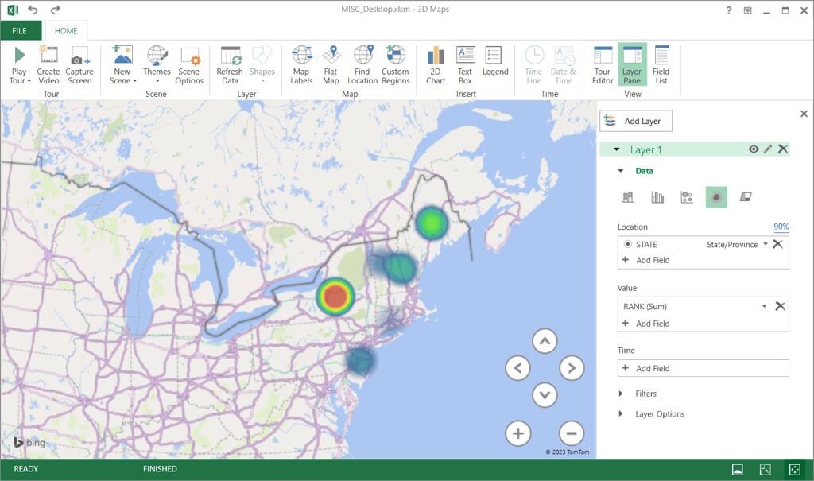Open the State/Province type dropdown
The width and height of the screenshot is (814, 481).
(765, 245)
